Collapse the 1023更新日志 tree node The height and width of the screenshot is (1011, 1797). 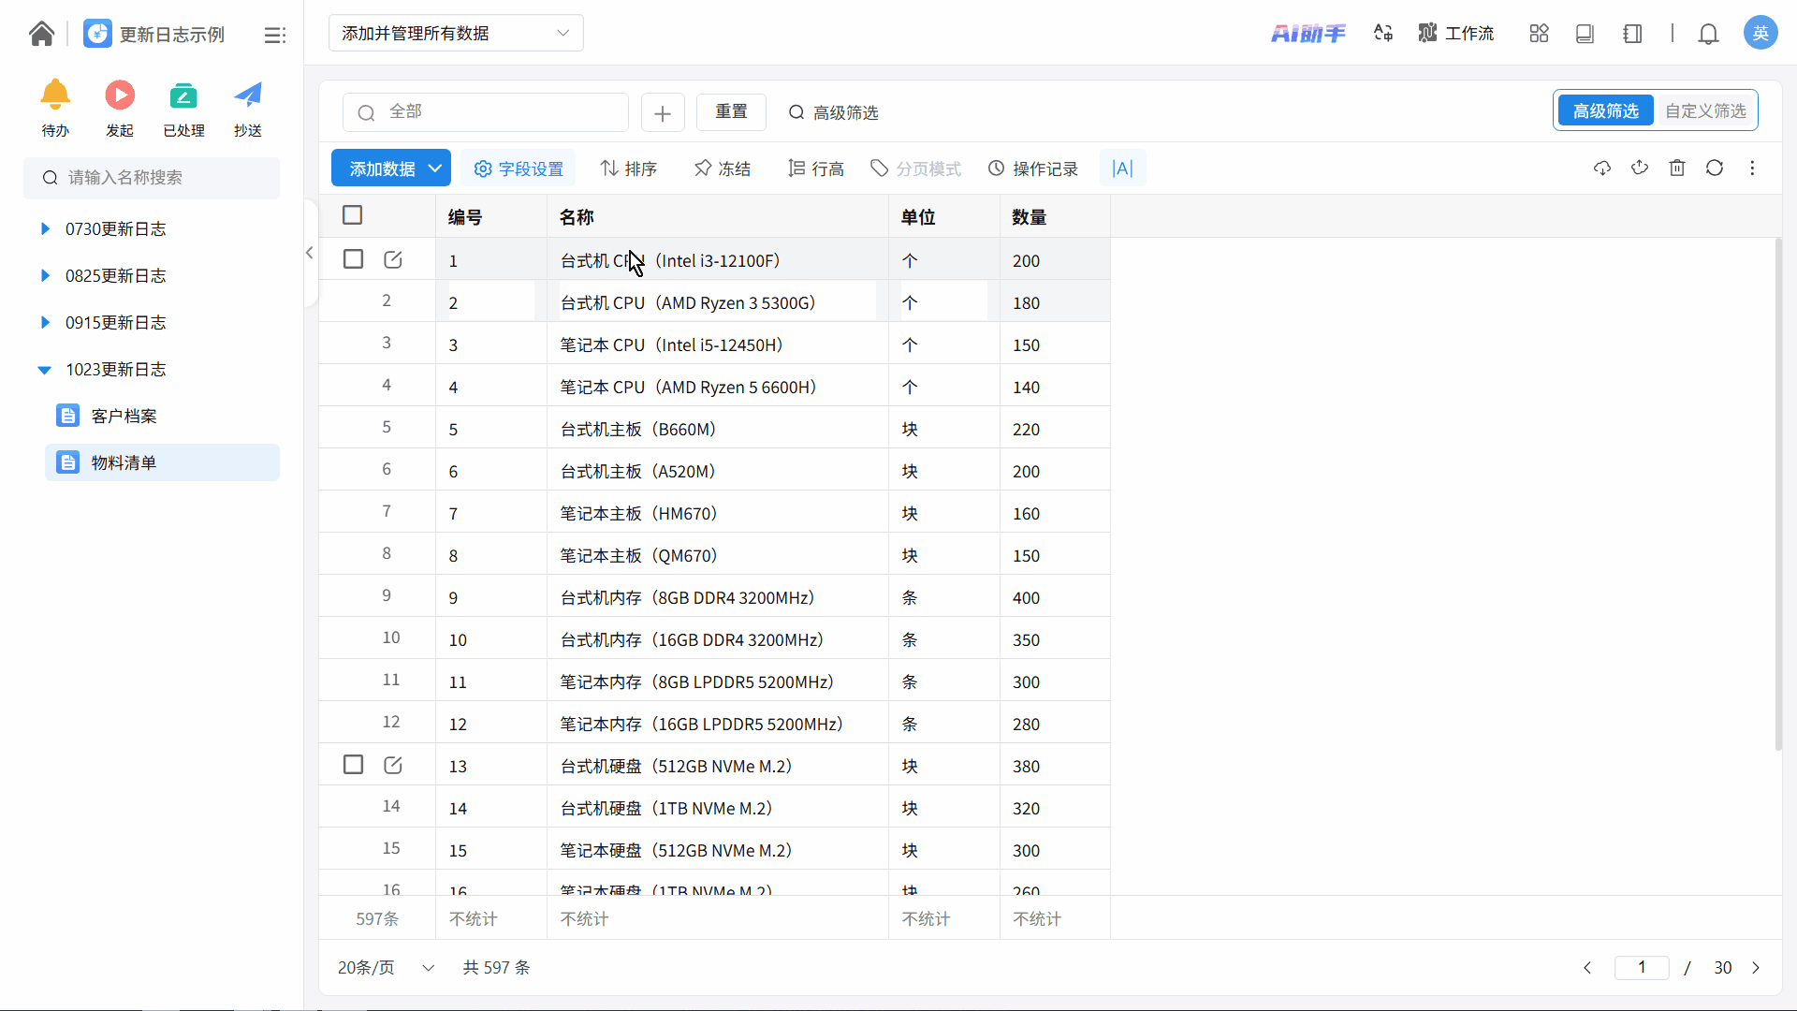[x=44, y=370]
